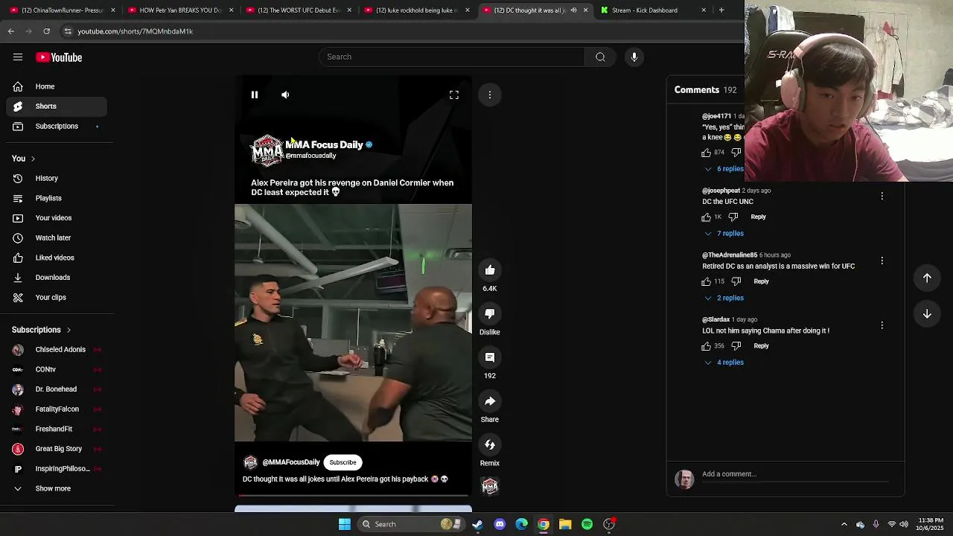
Task: Open Subscriptions in sidebar
Action: 57,127
